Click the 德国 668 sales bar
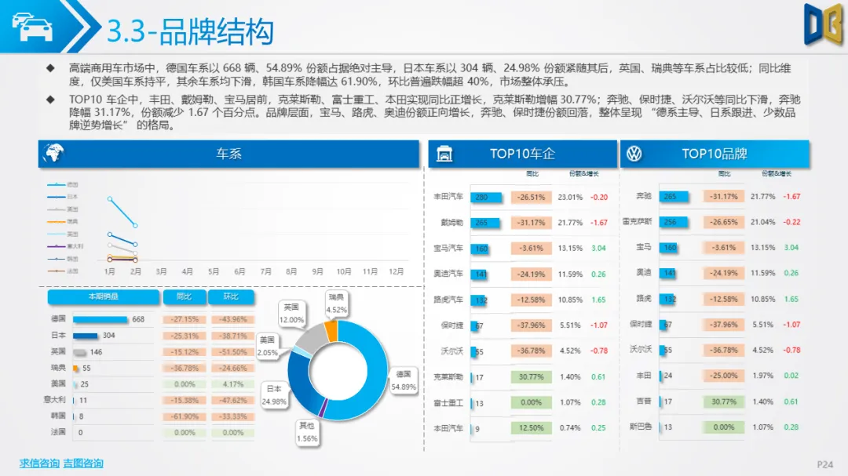Screen dimensions: 848x476 (100, 319)
